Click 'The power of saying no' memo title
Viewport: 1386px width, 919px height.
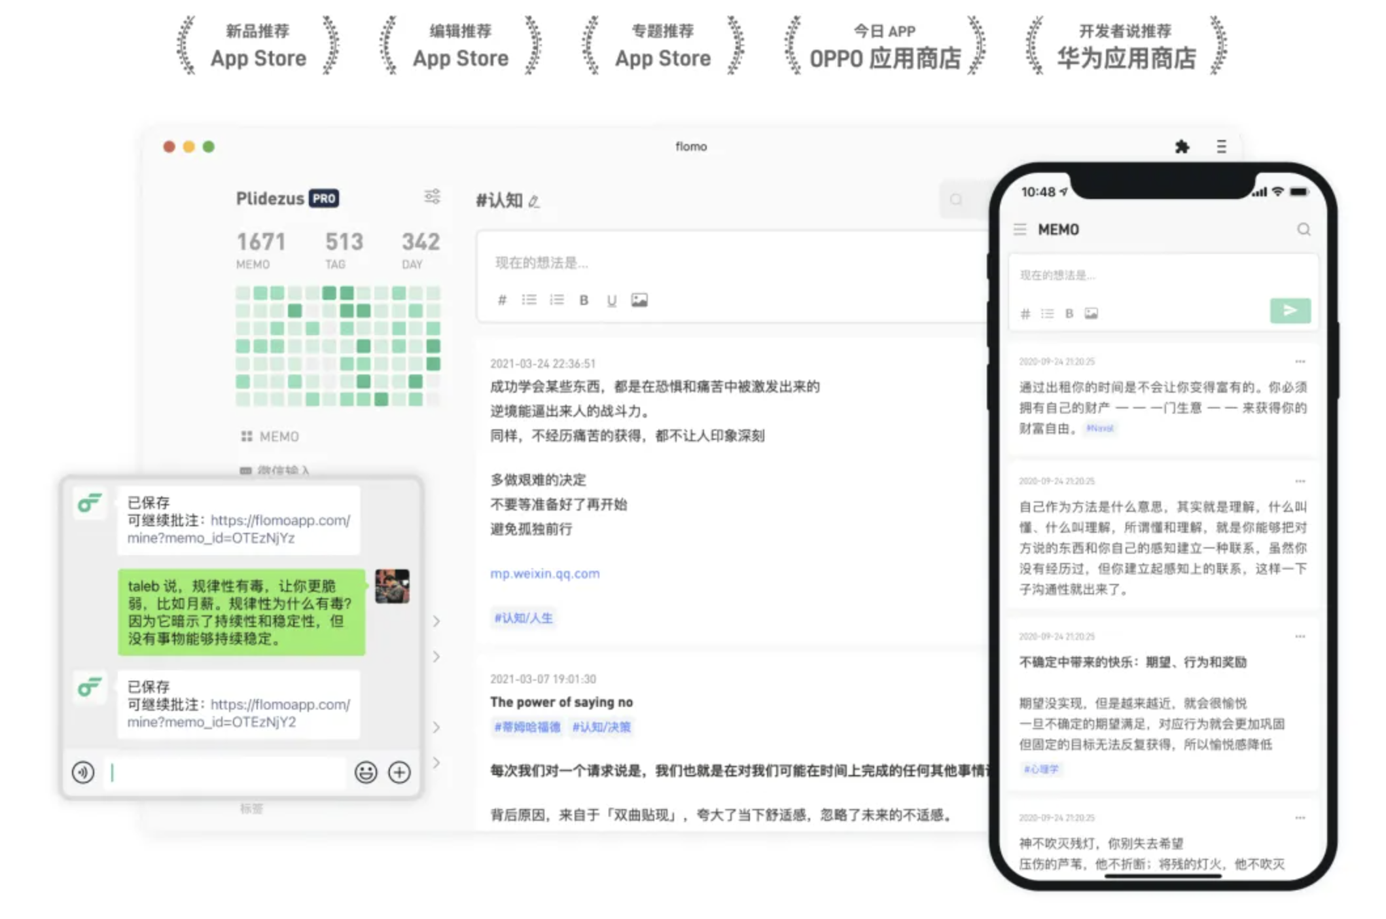[561, 702]
